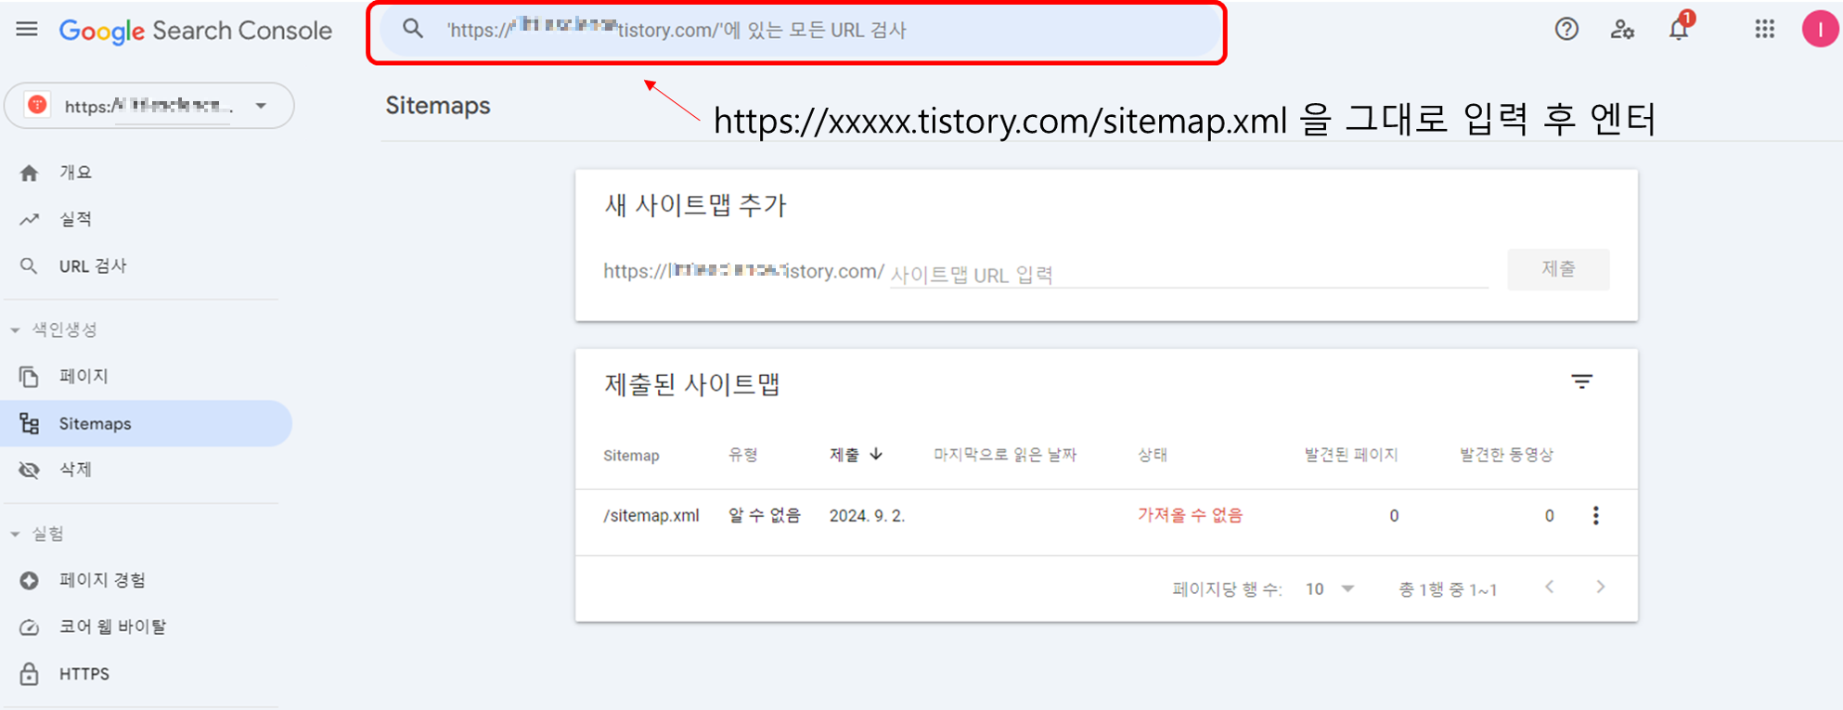Click the gauge icon beside 코어 웹 바이탈

(30, 626)
